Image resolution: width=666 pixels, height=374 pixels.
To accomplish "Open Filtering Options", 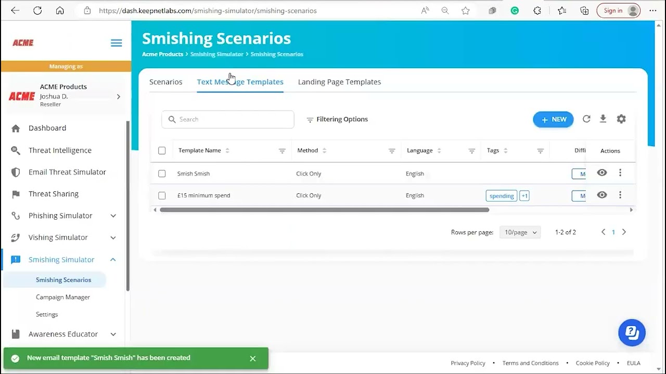I will [337, 119].
